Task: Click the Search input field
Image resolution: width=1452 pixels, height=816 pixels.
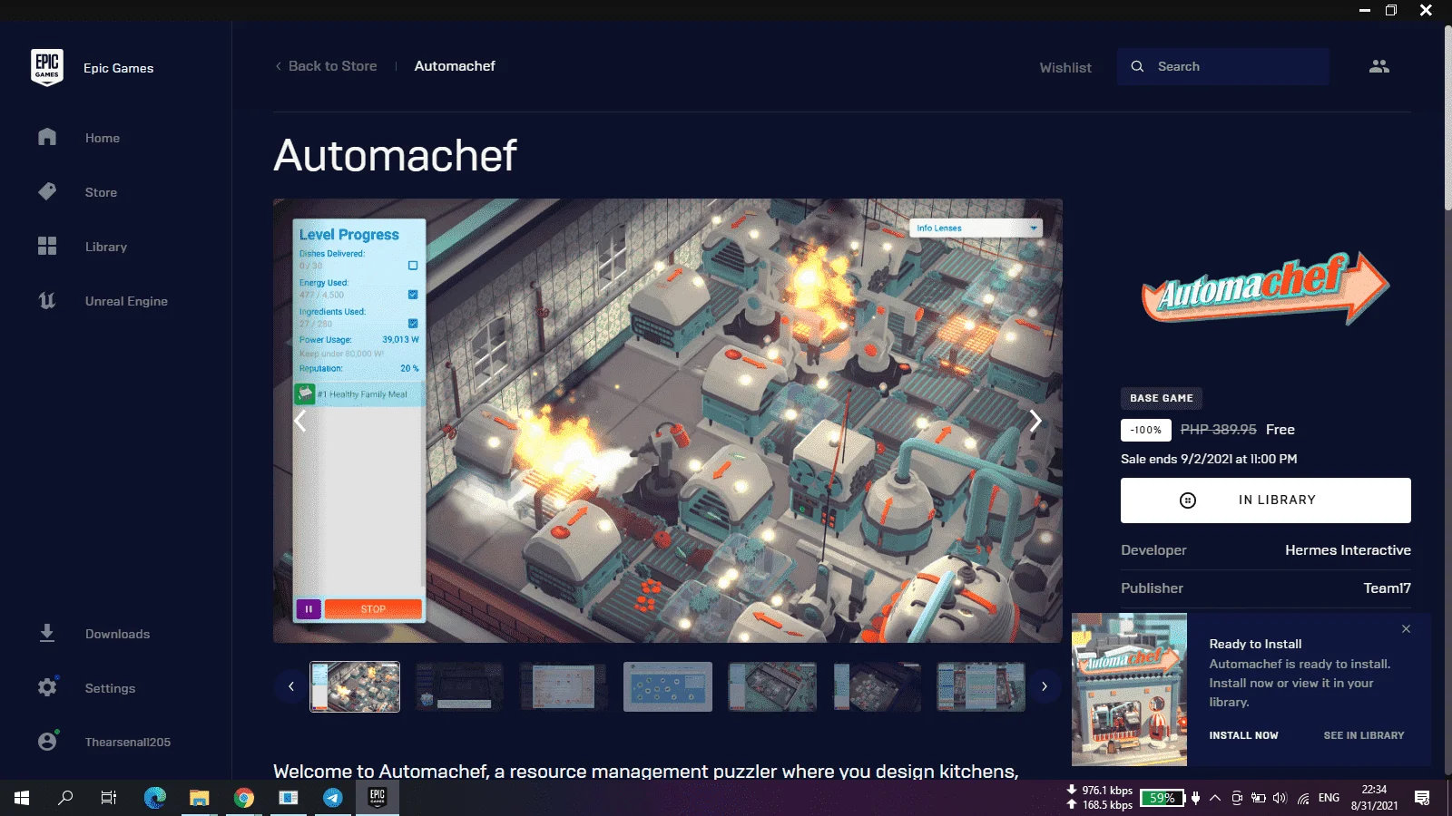Action: point(1223,66)
